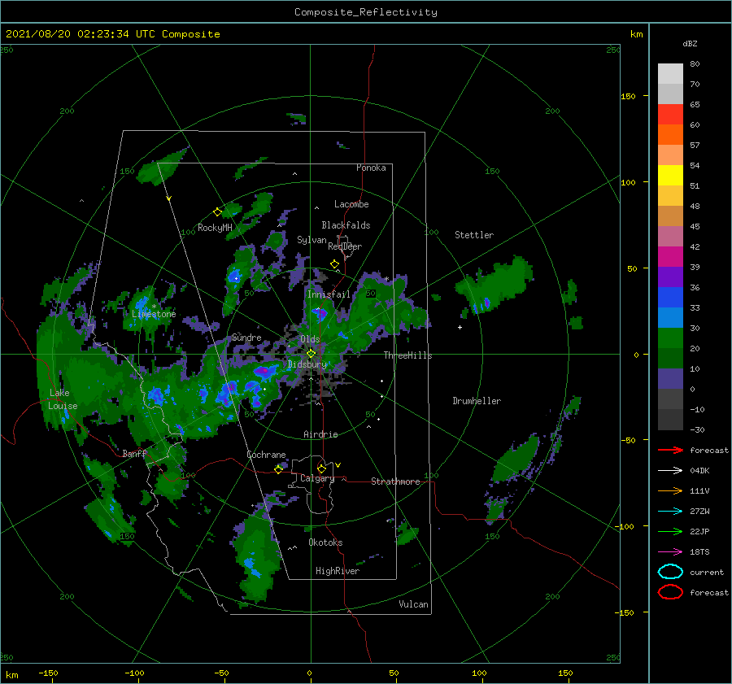Click the green 22JP arrow icon
The width and height of the screenshot is (732, 684).
pos(670,531)
